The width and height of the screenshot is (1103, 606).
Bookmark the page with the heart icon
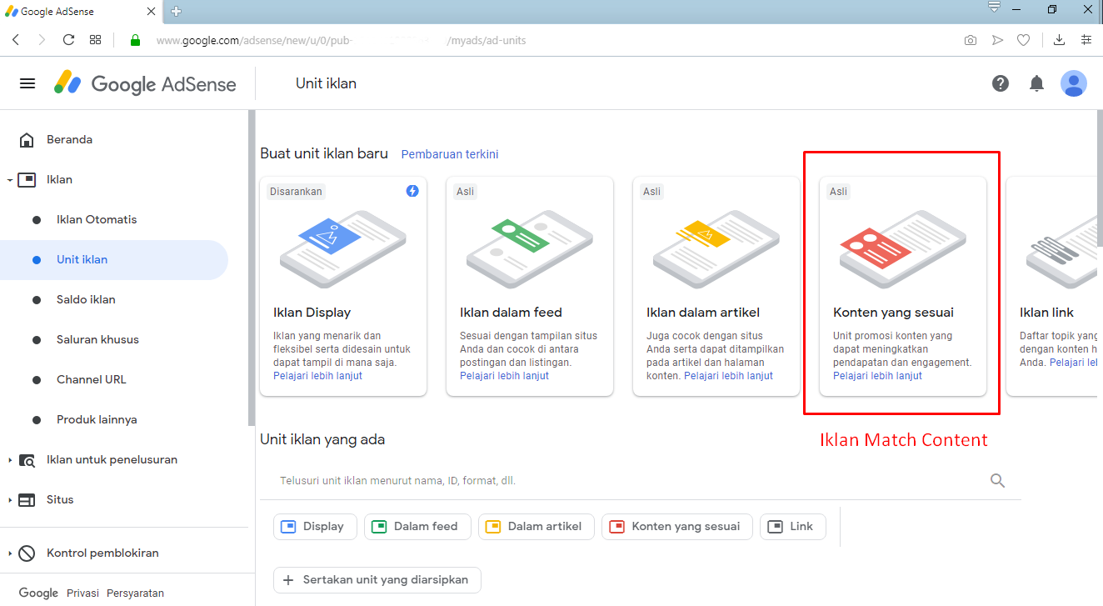1024,40
